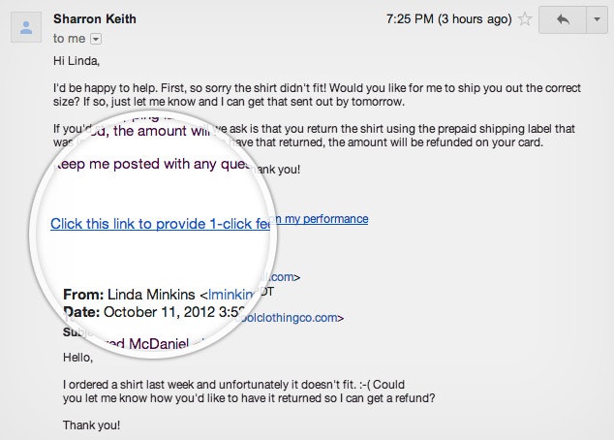Screen dimensions: 614x440
Task: Click the 'Hi Linda,' greeting line
Action: [x=77, y=61]
